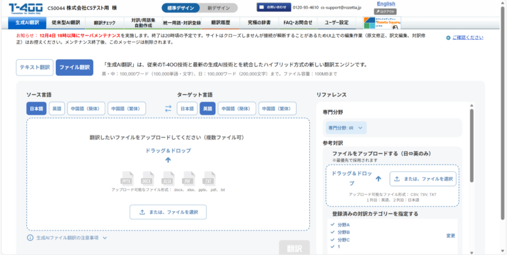Select 英語 as the source language
The image size is (507, 255).
[57, 108]
